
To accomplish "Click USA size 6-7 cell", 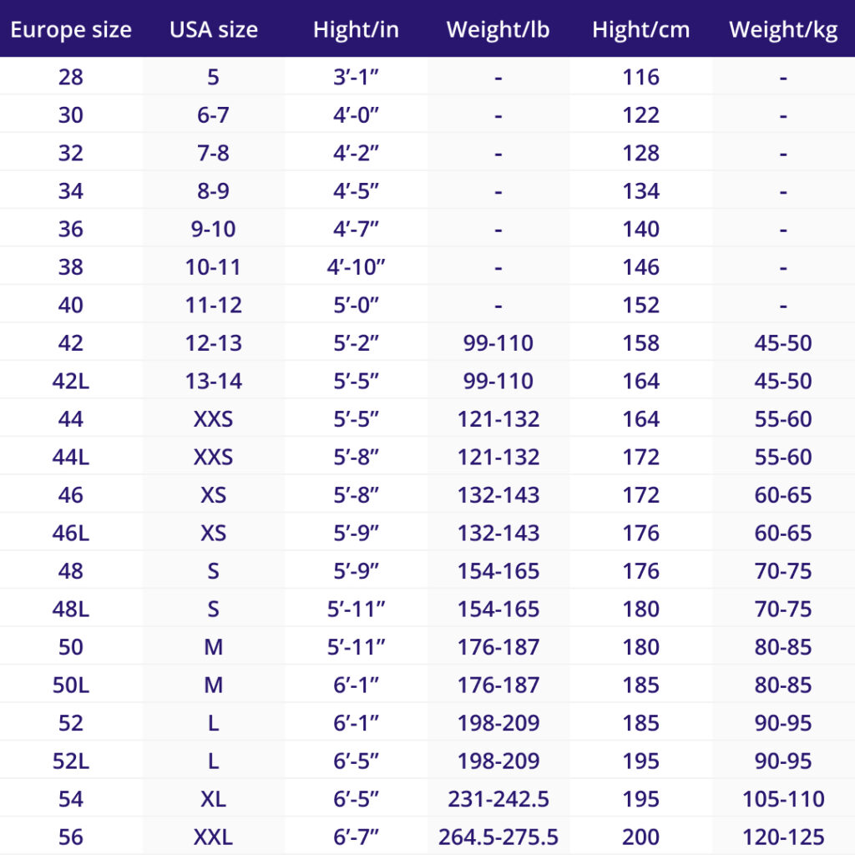I will [213, 115].
